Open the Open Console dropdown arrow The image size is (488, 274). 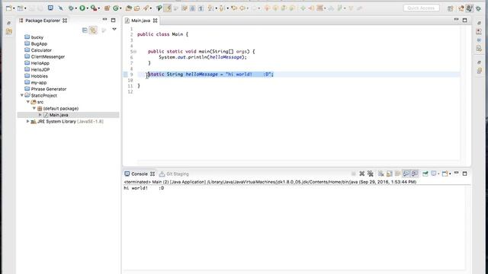pyautogui.click(x=450, y=174)
